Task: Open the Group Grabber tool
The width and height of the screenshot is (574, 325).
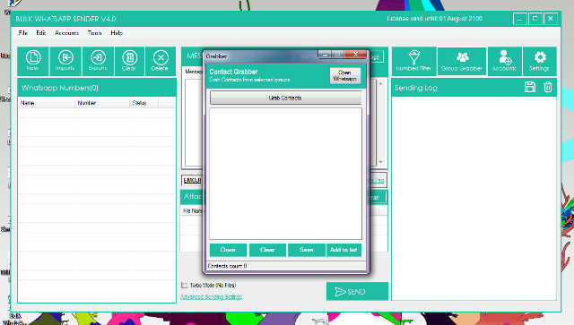Action: (x=462, y=61)
